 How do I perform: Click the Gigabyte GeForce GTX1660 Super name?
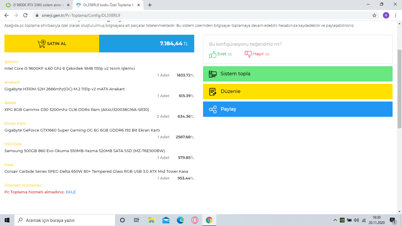coord(82,130)
